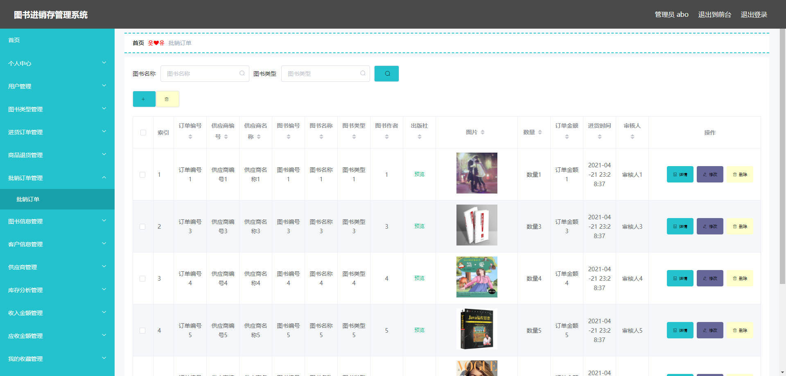Open details for 订单编号5 row
Viewport: 786px width, 376px height.
tap(680, 330)
